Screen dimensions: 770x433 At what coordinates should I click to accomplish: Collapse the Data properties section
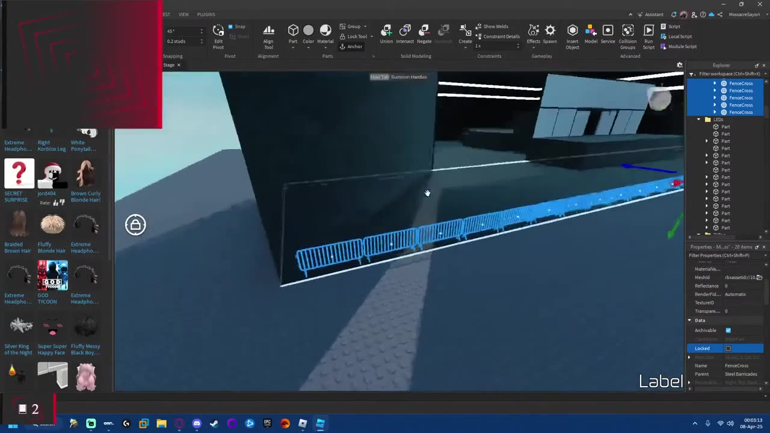(689, 321)
